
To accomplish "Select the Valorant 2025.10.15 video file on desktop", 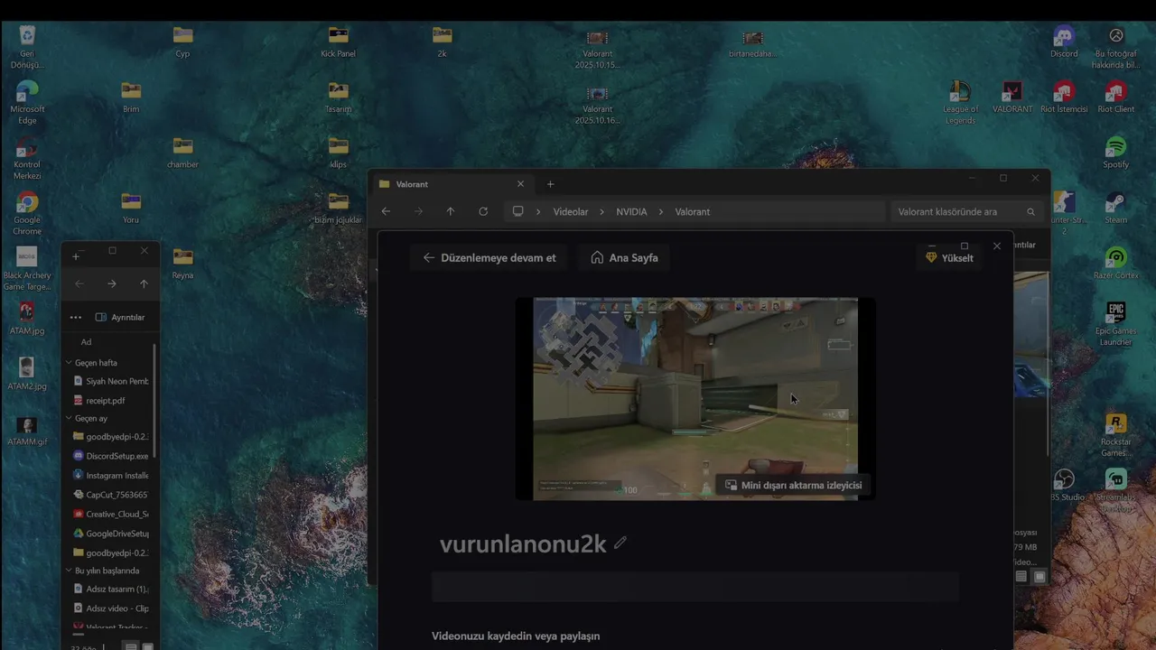I will 597,49.
